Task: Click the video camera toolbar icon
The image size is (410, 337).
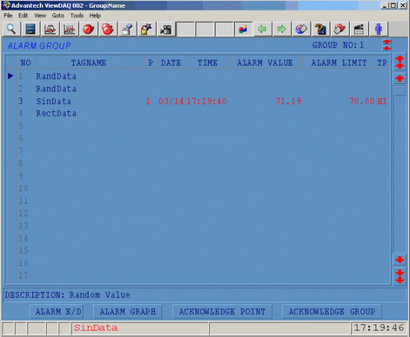Action: point(165,29)
